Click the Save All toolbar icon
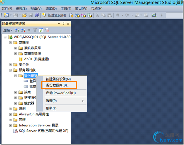This screenshot has width=184, height=145. point(37,15)
